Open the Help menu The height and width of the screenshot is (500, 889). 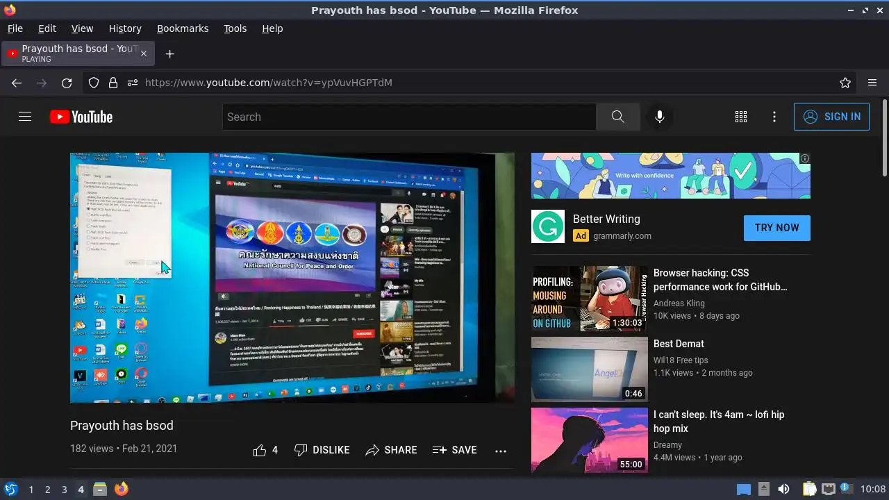tap(272, 28)
